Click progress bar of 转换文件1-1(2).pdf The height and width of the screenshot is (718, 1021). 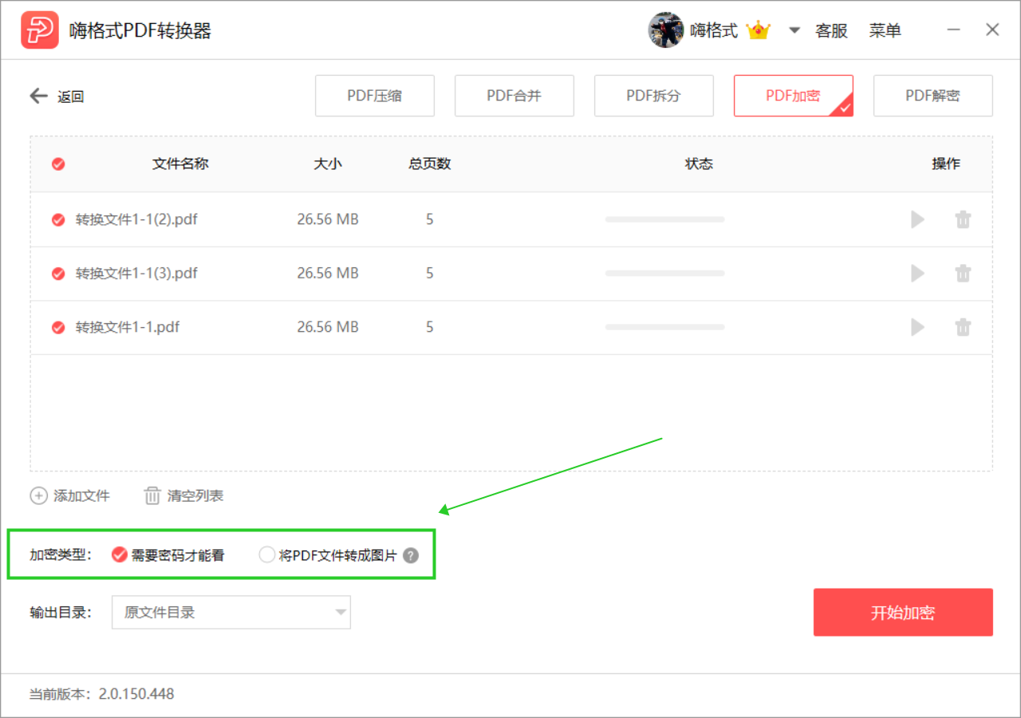coord(664,219)
